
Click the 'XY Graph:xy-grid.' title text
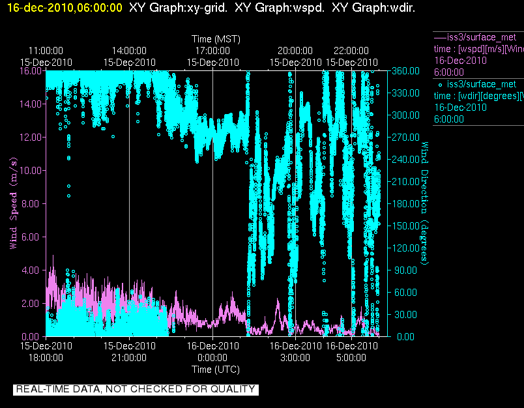(178, 7)
